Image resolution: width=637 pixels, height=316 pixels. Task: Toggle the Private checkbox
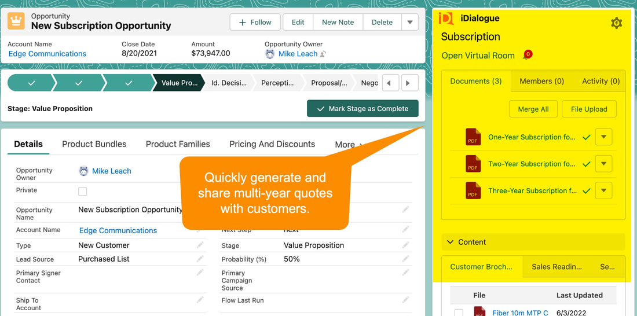click(x=82, y=192)
